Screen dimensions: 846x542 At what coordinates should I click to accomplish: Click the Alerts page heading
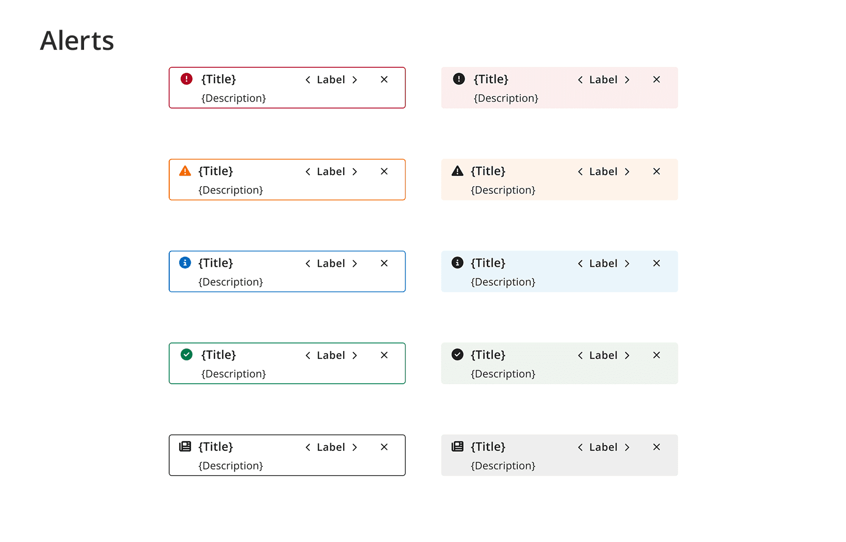77,41
